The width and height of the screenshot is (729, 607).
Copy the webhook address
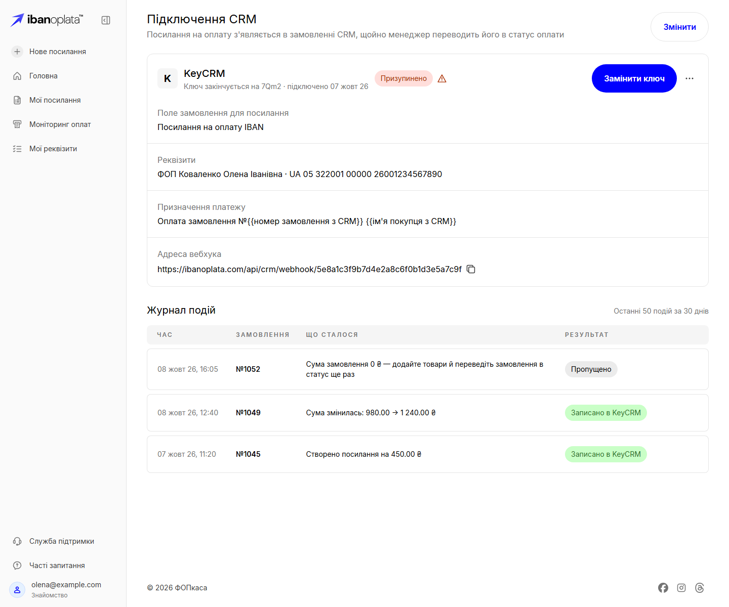pos(471,269)
